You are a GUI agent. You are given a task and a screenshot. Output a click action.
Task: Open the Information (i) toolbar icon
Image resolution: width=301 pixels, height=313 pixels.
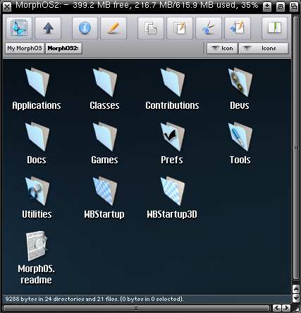pyautogui.click(x=85, y=28)
